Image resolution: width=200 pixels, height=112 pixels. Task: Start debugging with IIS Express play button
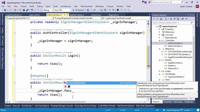coord(73,10)
